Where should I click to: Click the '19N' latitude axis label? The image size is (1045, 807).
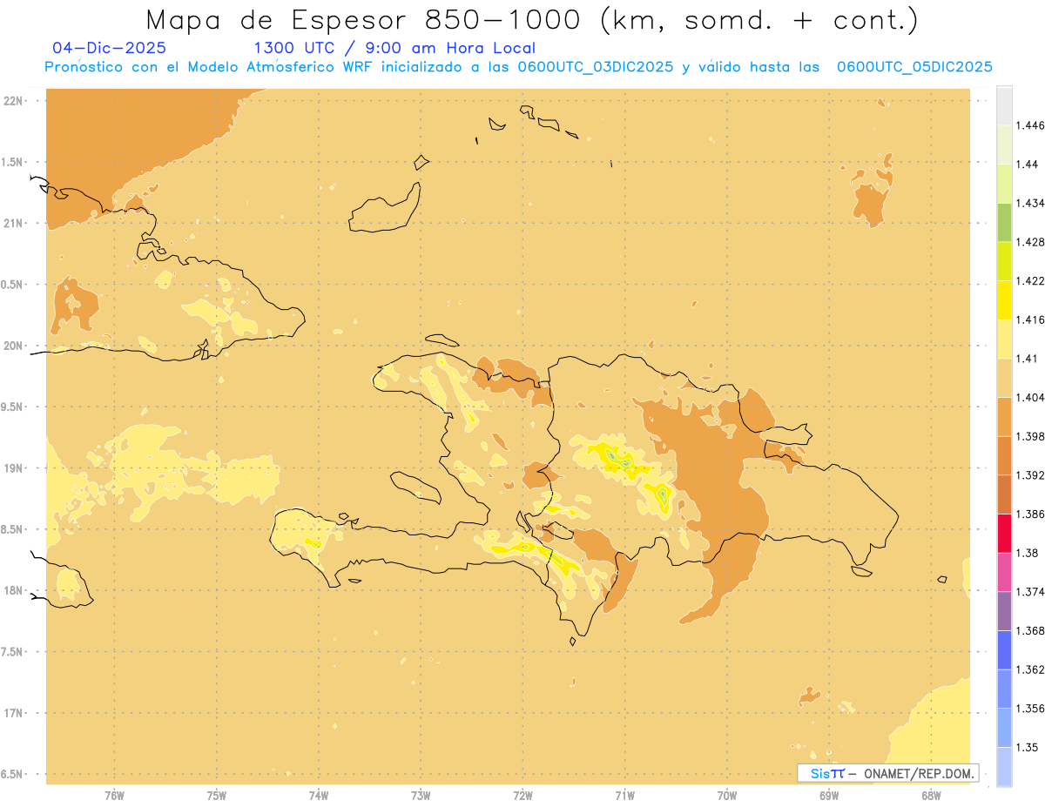13,468
